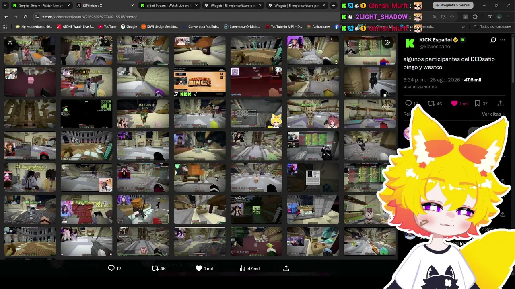Click the install app icon in the address bar
The image size is (515, 289).
click(443, 17)
